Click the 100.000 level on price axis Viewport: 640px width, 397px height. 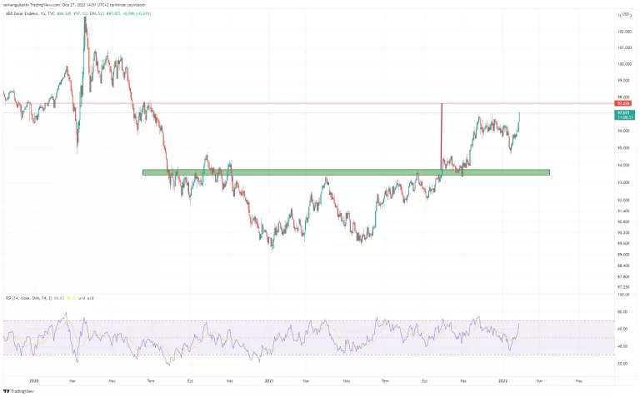(622, 63)
